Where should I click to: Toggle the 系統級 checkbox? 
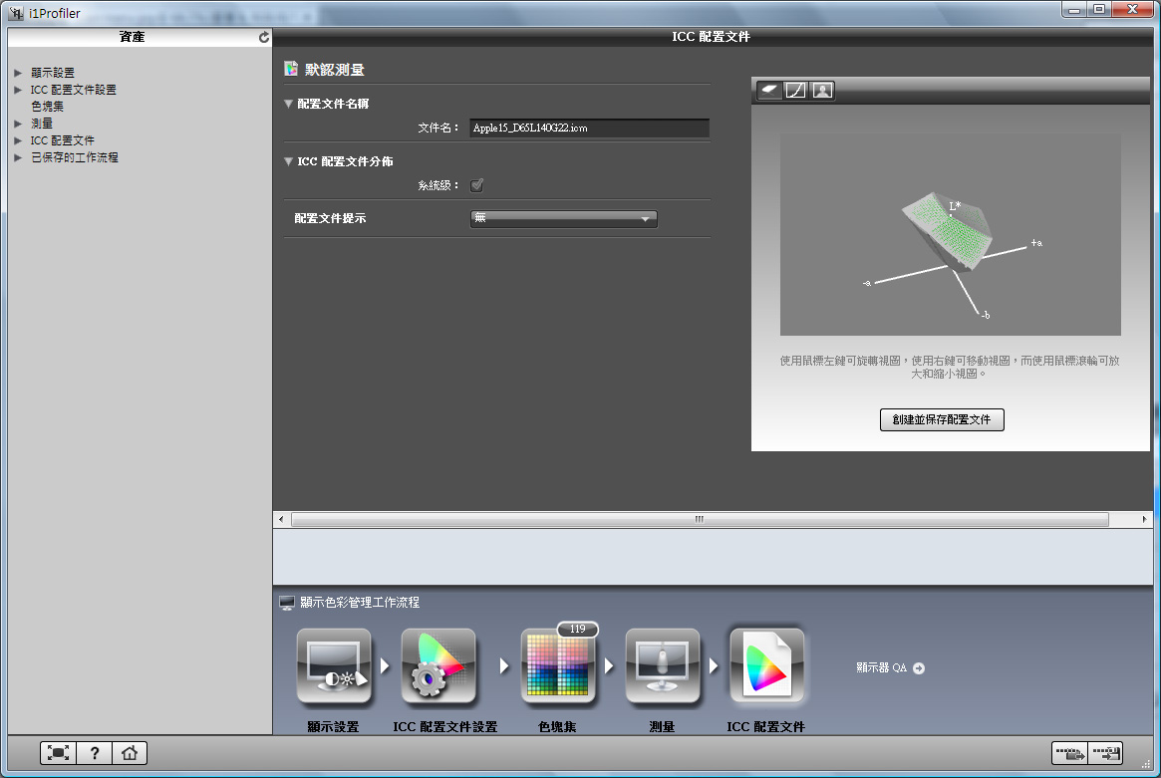point(477,185)
